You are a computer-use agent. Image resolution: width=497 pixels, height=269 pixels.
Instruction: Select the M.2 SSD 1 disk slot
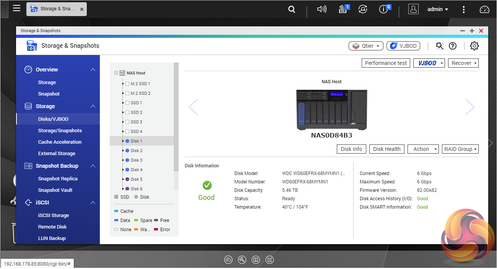(140, 84)
